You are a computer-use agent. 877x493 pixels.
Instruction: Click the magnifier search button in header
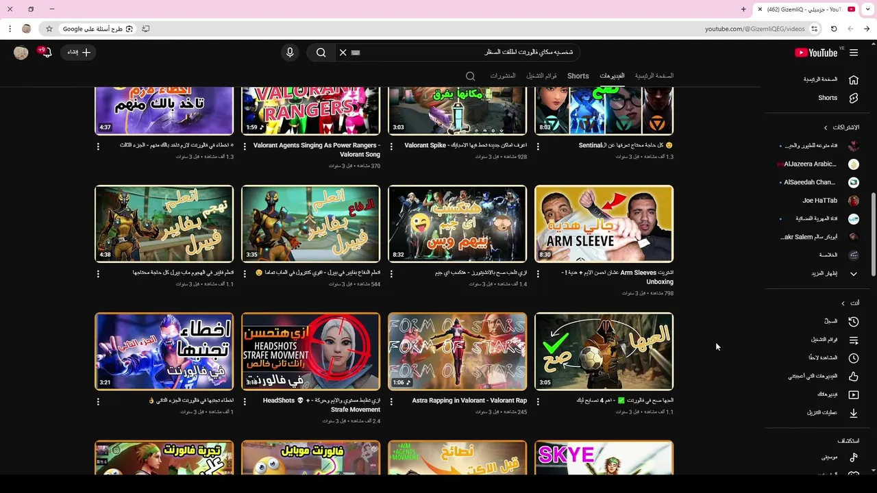(321, 53)
